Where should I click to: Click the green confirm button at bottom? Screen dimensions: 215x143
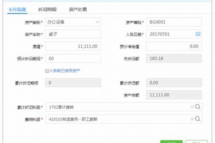(x=171, y=142)
